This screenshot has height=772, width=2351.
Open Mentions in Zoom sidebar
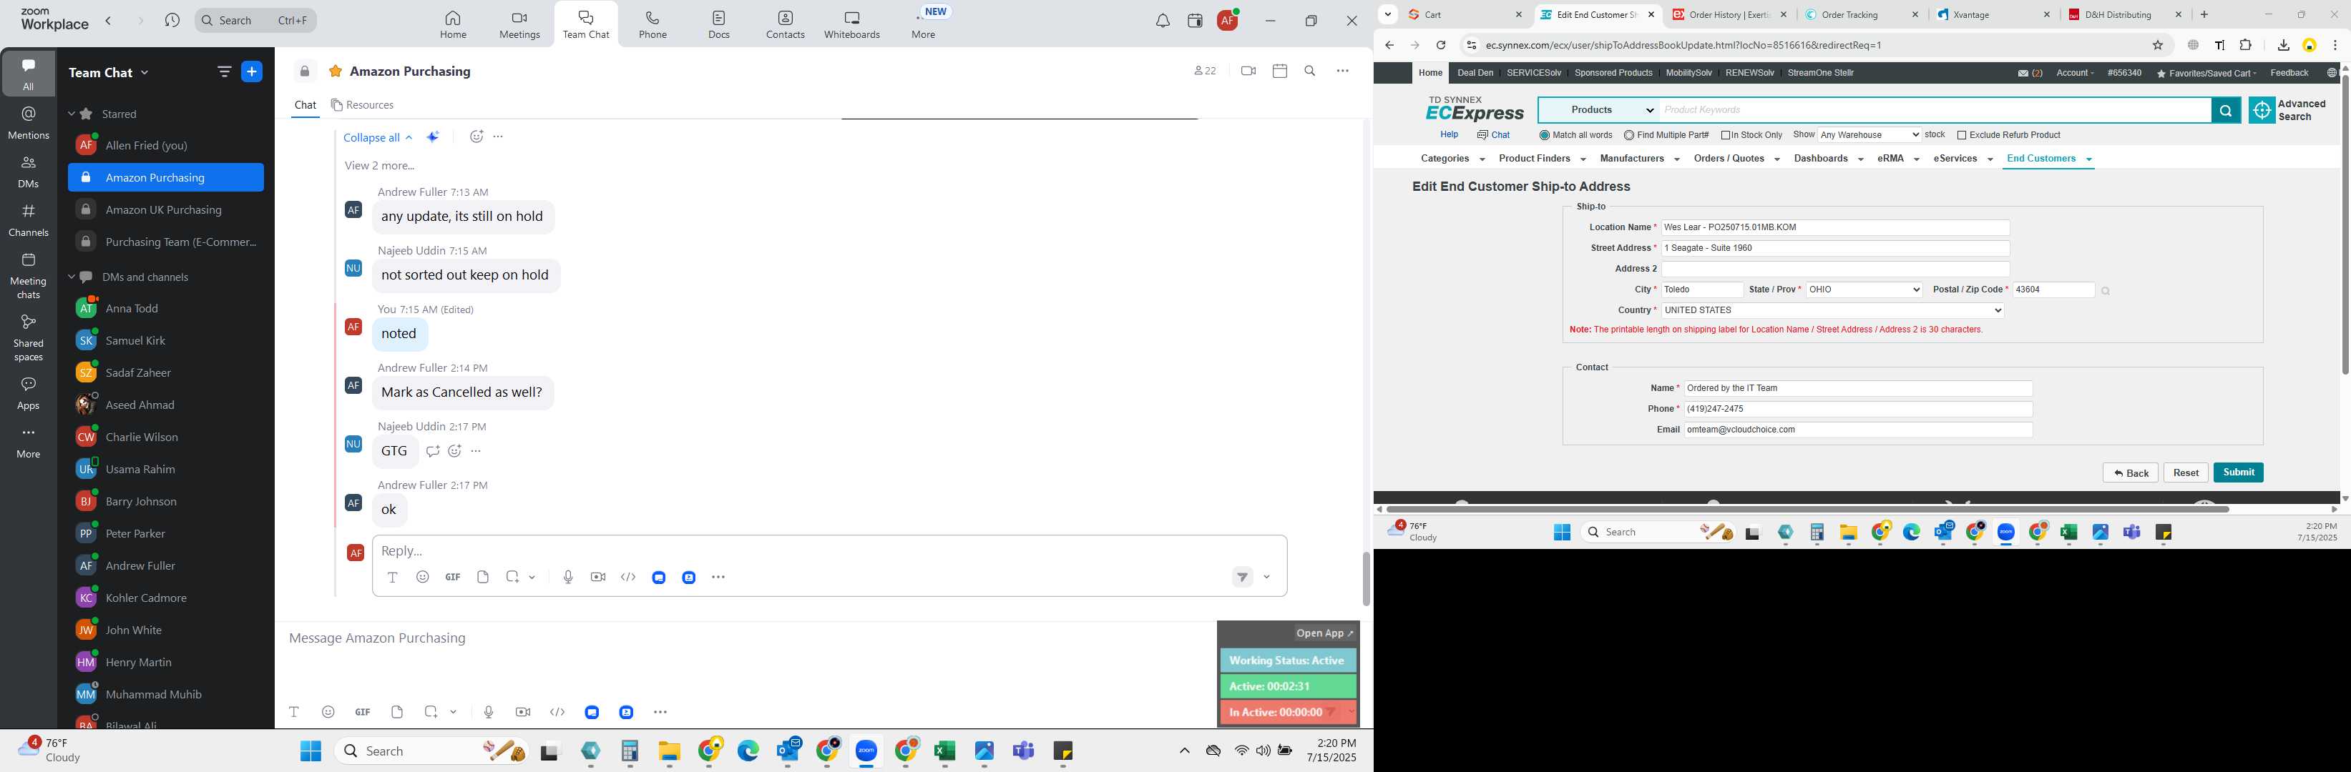(x=29, y=123)
